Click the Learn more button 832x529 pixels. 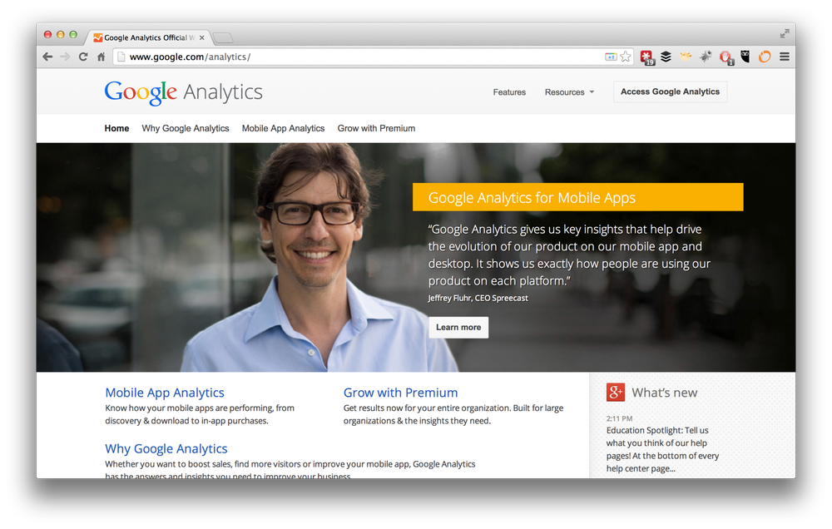458,328
